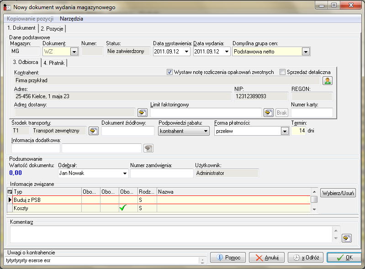Click the Wartość dokumentu value 0,00
The width and height of the screenshot is (365, 269).
coord(16,173)
